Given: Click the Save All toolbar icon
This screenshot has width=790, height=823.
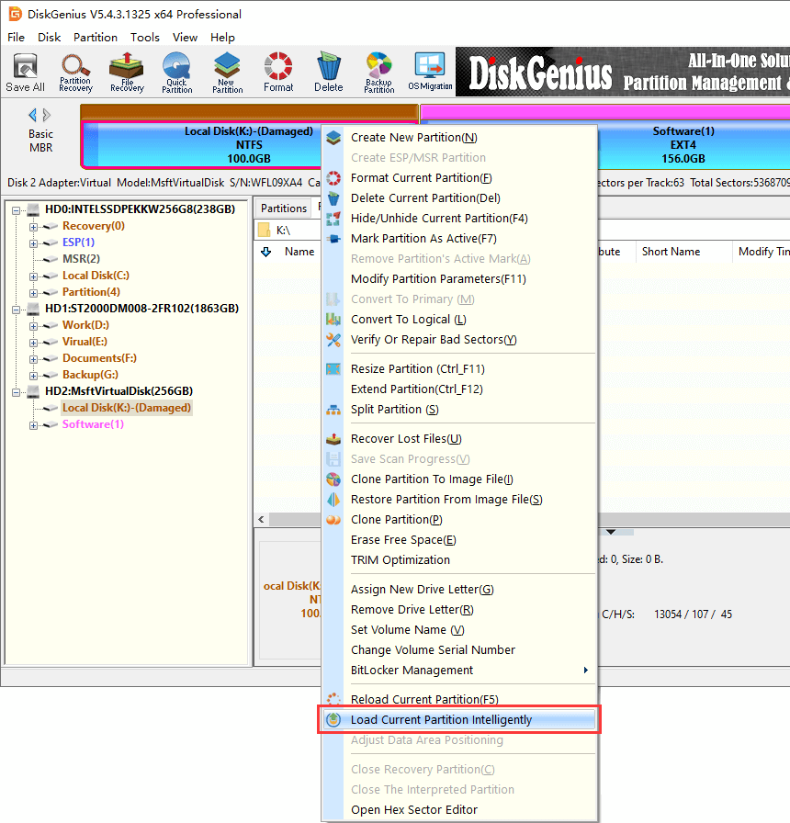Looking at the screenshot, I should (x=25, y=72).
